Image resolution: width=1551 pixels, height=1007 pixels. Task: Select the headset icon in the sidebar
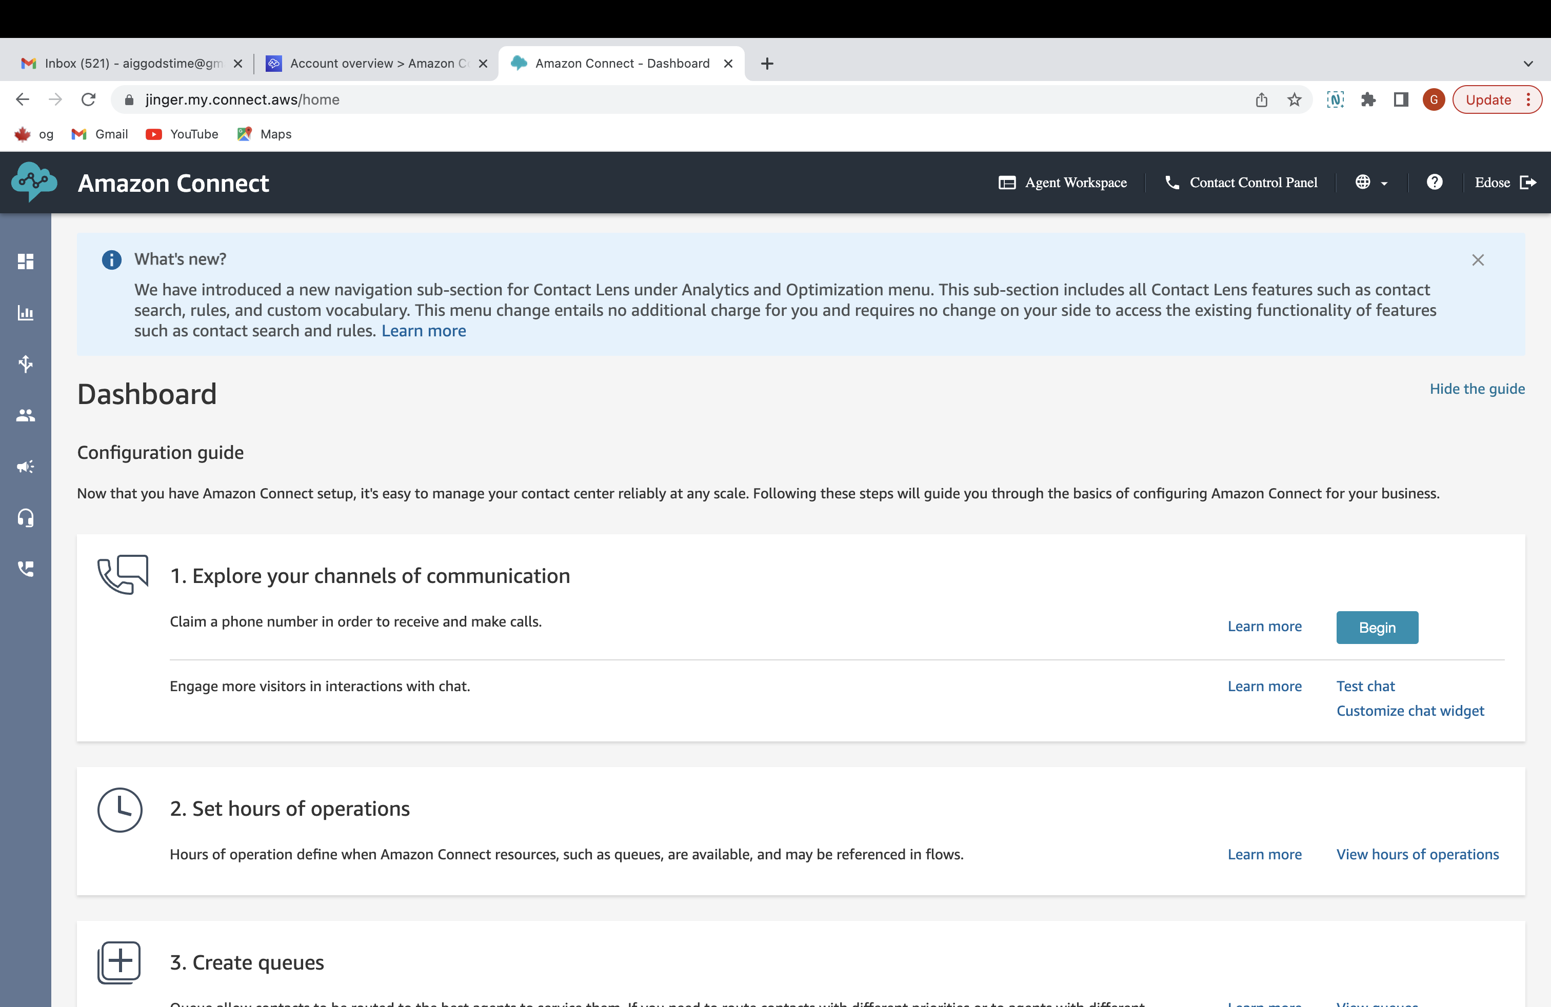tap(26, 517)
